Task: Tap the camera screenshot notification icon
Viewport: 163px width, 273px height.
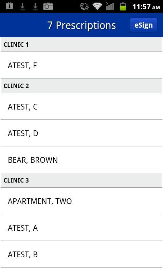Action: (x=48, y=6)
